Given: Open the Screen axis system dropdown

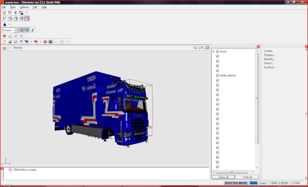Looking at the screenshot, I should (16, 30).
